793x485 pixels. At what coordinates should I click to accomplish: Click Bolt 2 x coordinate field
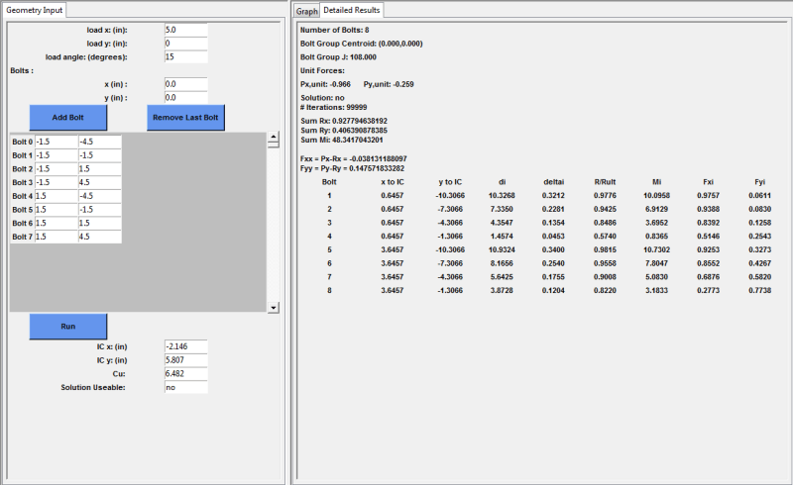(57, 168)
